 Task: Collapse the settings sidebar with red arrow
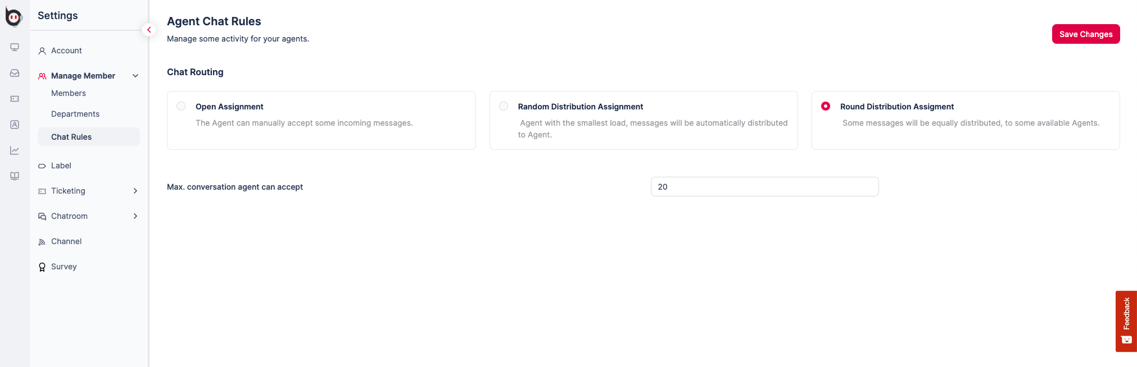click(x=149, y=30)
